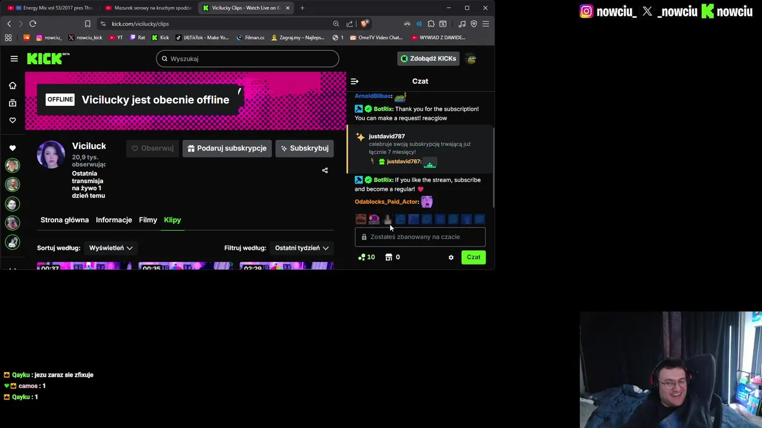Open the clip thumbnail 02:29

coord(287,266)
